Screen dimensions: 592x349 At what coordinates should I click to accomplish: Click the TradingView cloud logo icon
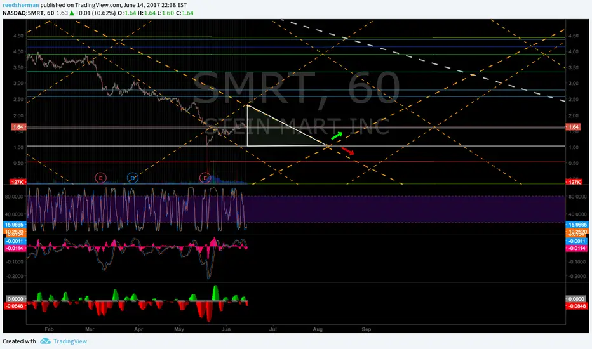pos(45,341)
